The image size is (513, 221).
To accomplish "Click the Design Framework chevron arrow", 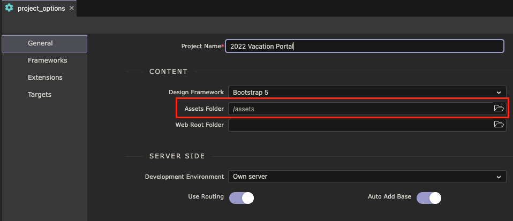I will (499, 93).
